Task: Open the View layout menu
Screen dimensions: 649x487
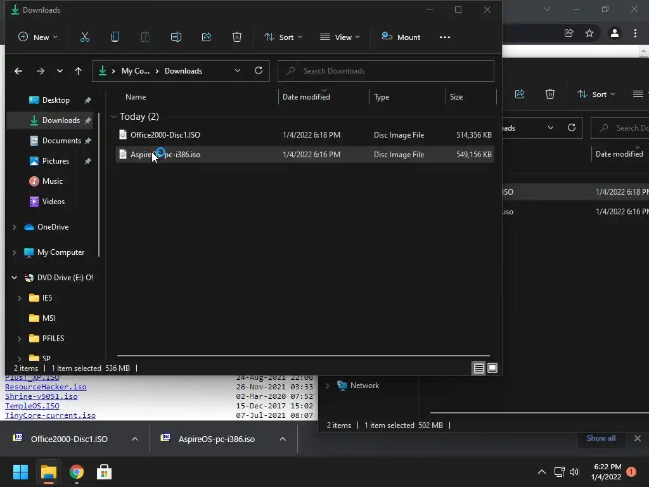Action: 340,37
